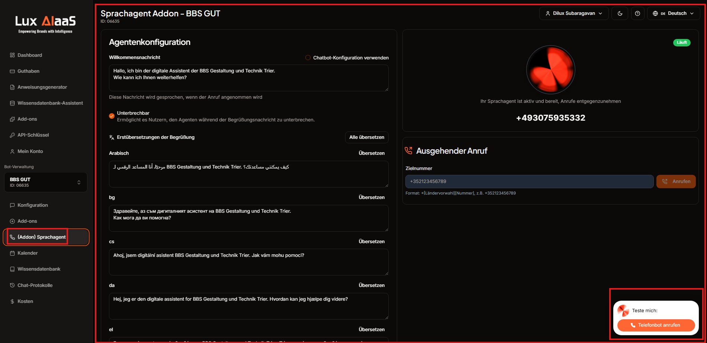Screen dimensions: 707x343
Task: Navigate to Wissensdatenbank-Assistent
Action: [x=50, y=103]
